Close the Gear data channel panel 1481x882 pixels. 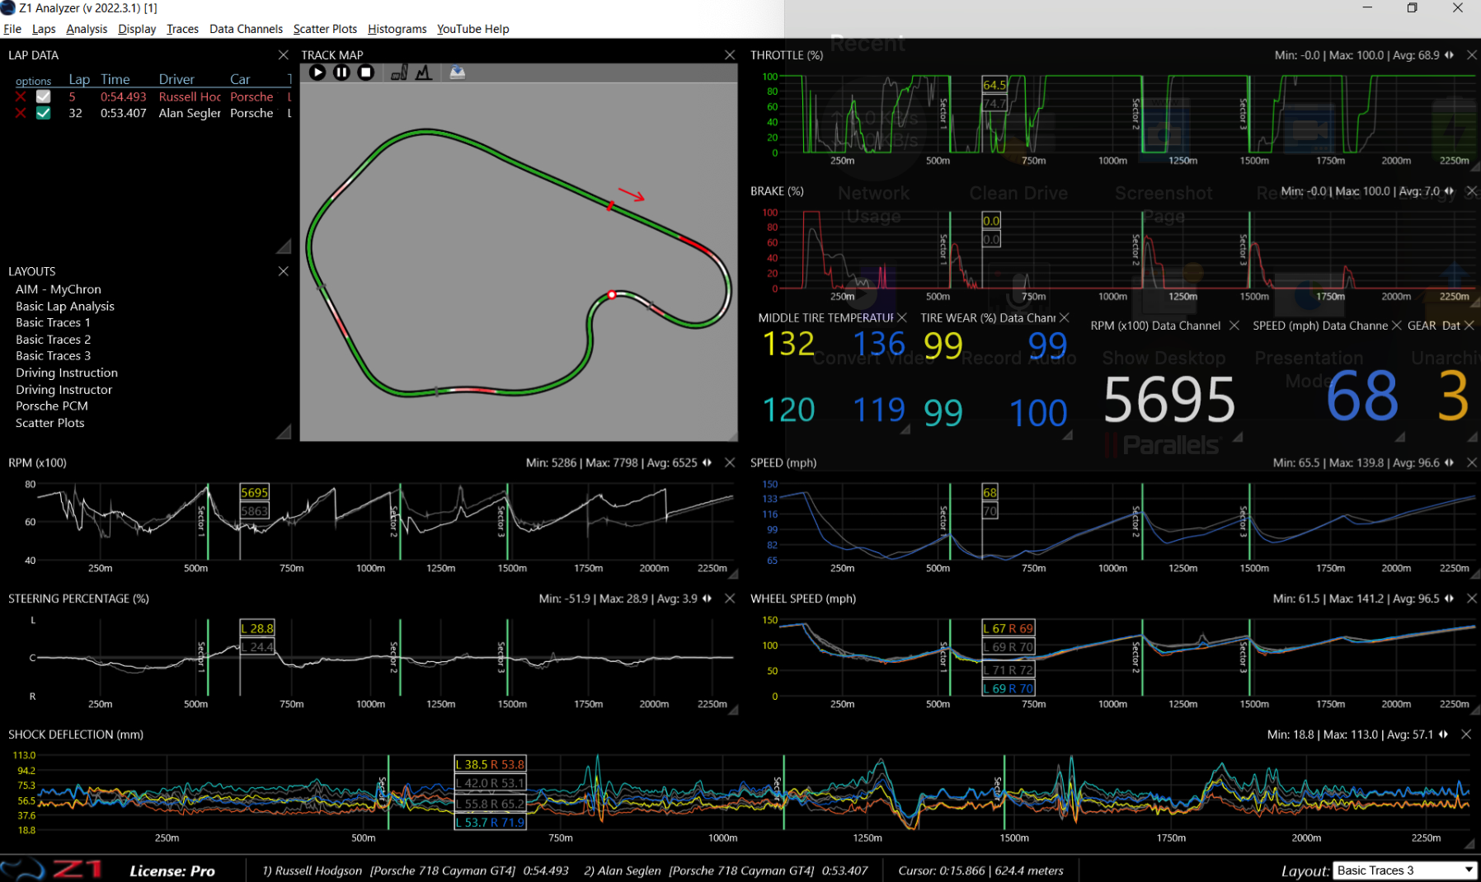point(1469,326)
